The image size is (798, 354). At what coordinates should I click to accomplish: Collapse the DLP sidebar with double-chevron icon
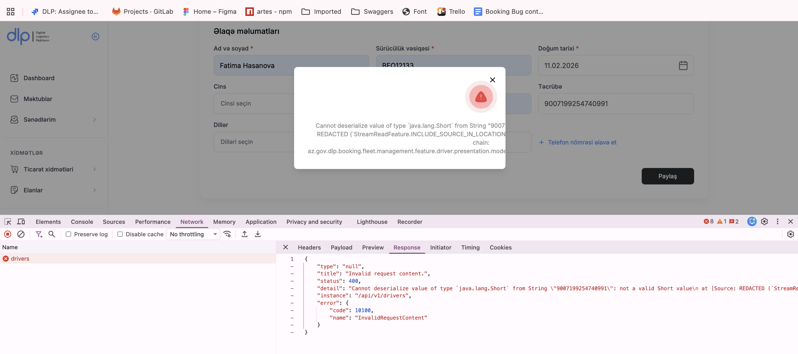tap(95, 37)
